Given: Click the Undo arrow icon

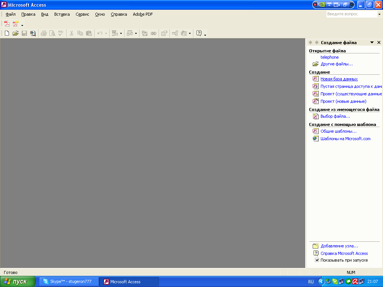Looking at the screenshot, I should coord(99,33).
